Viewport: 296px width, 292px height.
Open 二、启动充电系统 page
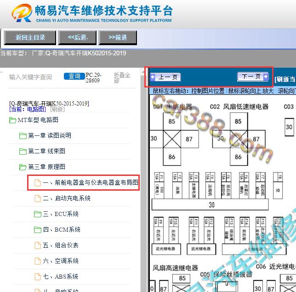[67, 198]
